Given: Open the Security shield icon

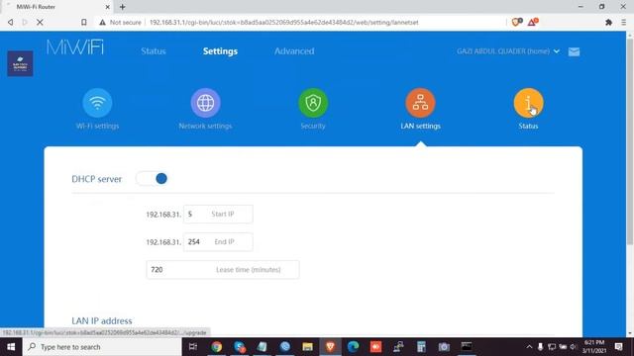Looking at the screenshot, I should point(313,103).
